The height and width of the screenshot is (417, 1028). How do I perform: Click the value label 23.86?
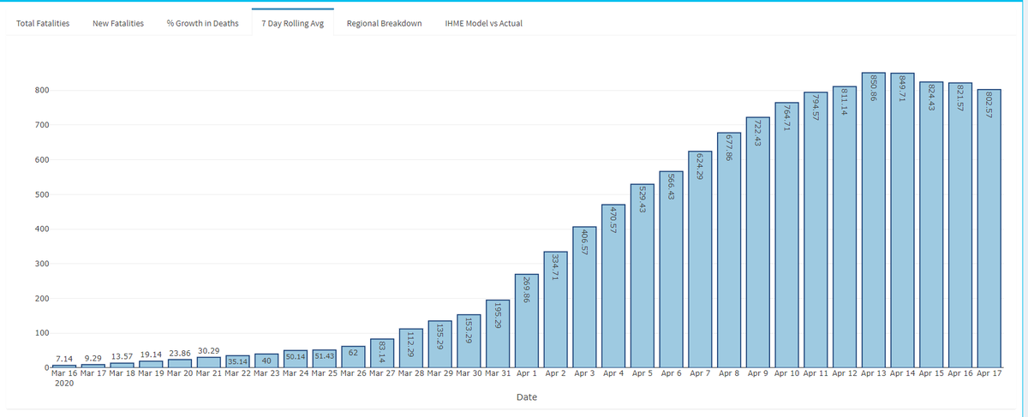(x=181, y=354)
